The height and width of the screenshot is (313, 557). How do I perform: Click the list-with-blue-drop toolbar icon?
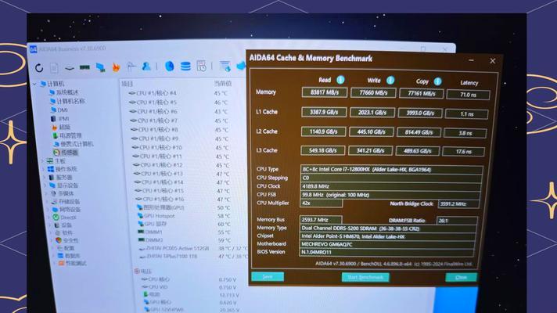[225, 66]
